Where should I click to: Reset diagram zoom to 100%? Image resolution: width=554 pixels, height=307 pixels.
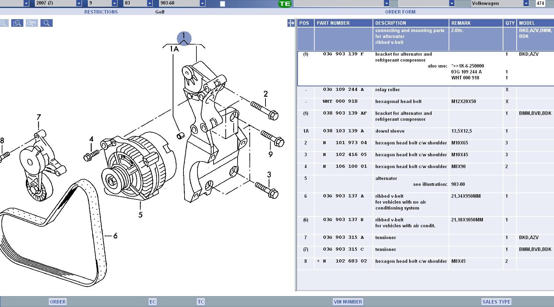point(32,23)
